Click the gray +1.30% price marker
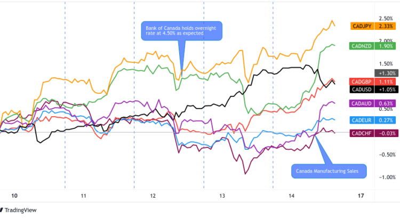The width and height of the screenshot is (400, 218). point(385,72)
